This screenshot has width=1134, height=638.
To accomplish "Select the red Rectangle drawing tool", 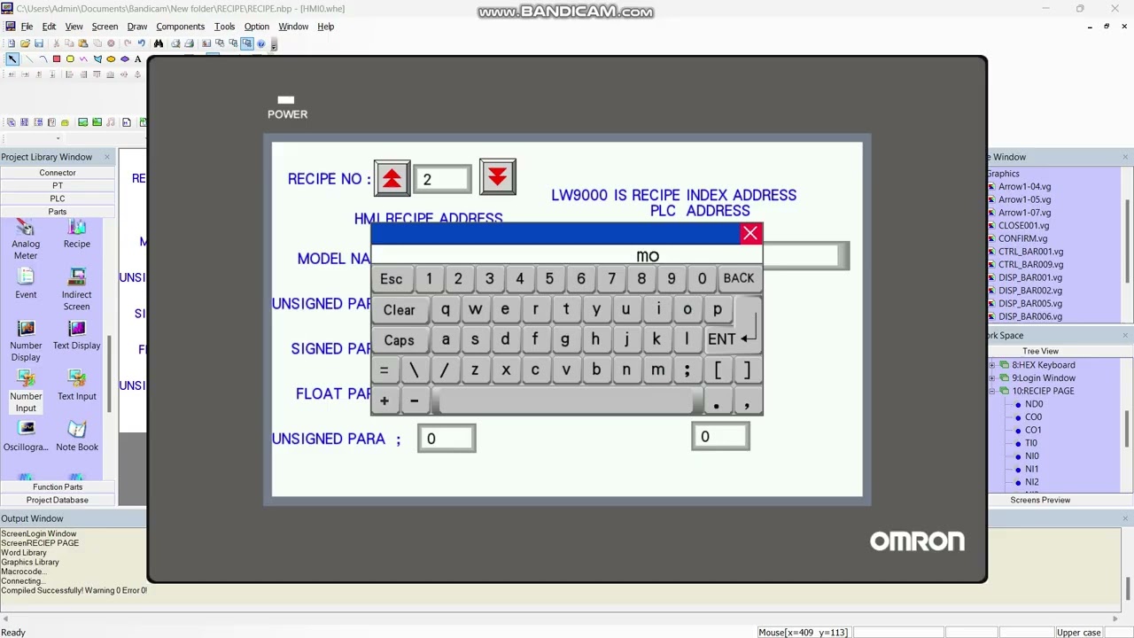I will click(56, 59).
